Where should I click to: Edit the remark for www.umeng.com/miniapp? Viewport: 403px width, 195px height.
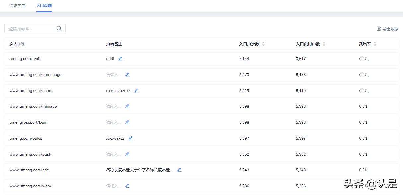pyautogui.click(x=127, y=106)
